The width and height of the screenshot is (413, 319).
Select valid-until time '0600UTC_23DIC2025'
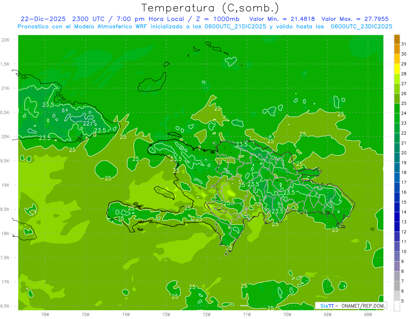[x=361, y=26]
